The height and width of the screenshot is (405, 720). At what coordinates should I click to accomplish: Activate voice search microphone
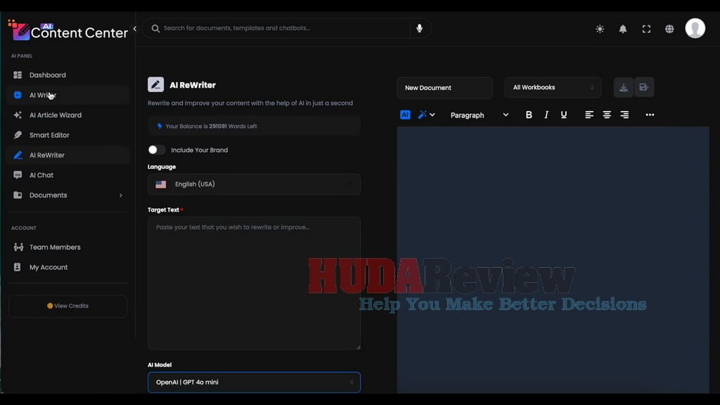(419, 28)
